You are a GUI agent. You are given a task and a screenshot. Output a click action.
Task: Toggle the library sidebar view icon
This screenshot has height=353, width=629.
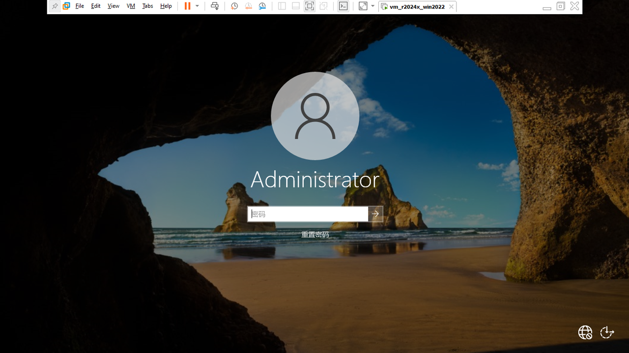coord(282,6)
